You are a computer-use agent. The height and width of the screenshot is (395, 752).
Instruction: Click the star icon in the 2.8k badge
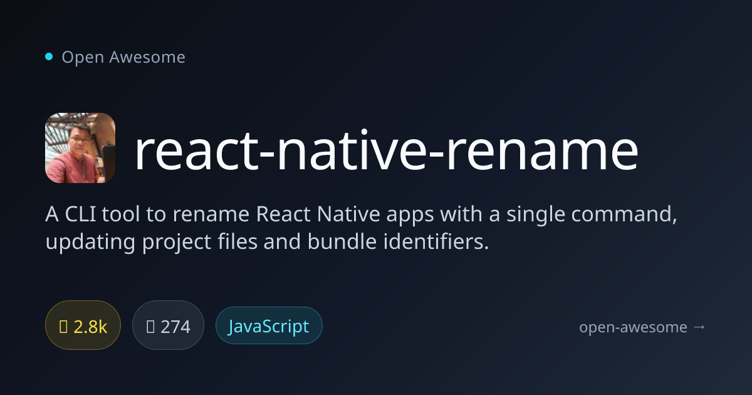63,326
